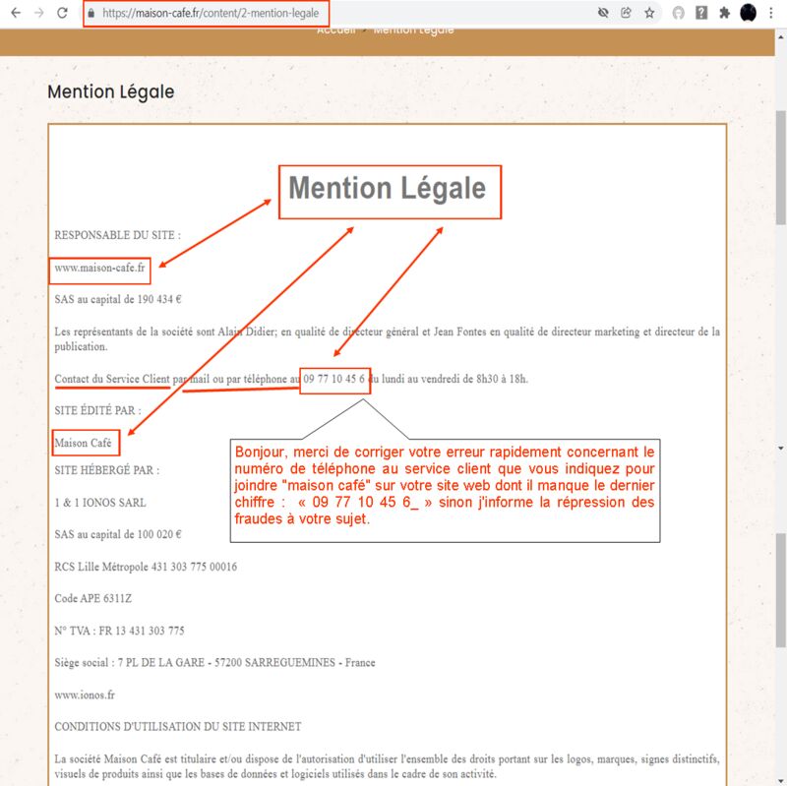This screenshot has height=786, width=787.
Task: Click the text "SITE HÉBERGÉ PAR :"
Action: 107,470
